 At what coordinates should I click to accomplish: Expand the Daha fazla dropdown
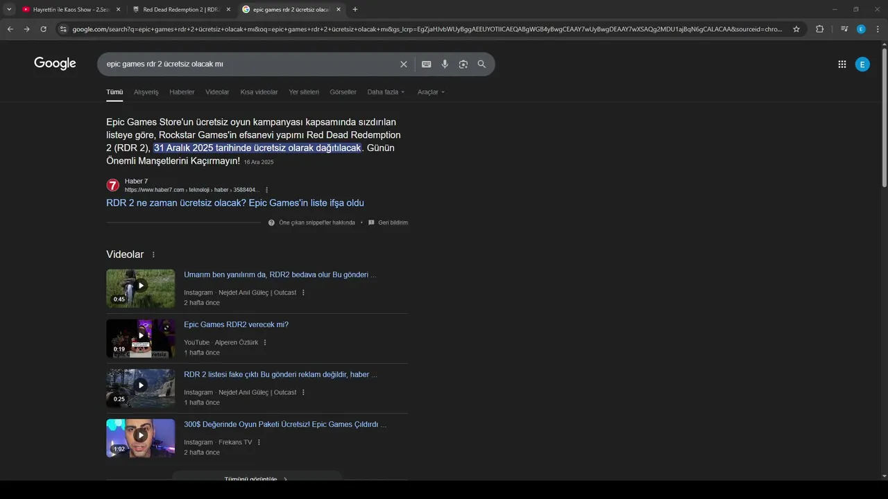386,92
